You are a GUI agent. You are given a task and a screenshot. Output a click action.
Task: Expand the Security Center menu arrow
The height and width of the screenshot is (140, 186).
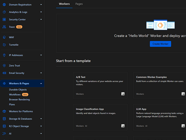pos(41,20)
